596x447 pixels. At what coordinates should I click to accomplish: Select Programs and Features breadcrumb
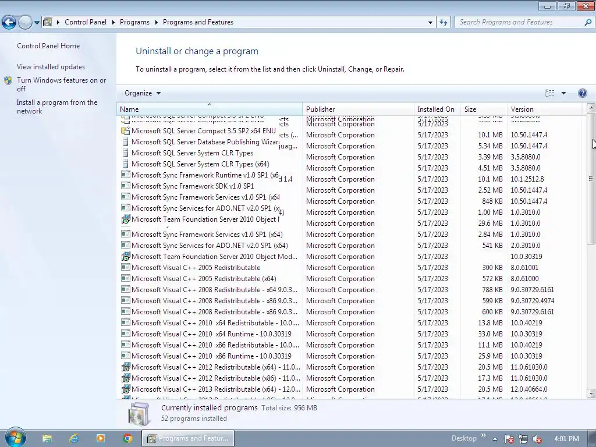point(198,22)
